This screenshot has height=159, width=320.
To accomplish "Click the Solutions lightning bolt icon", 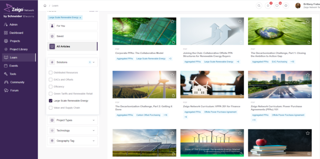I will pos(52,62).
